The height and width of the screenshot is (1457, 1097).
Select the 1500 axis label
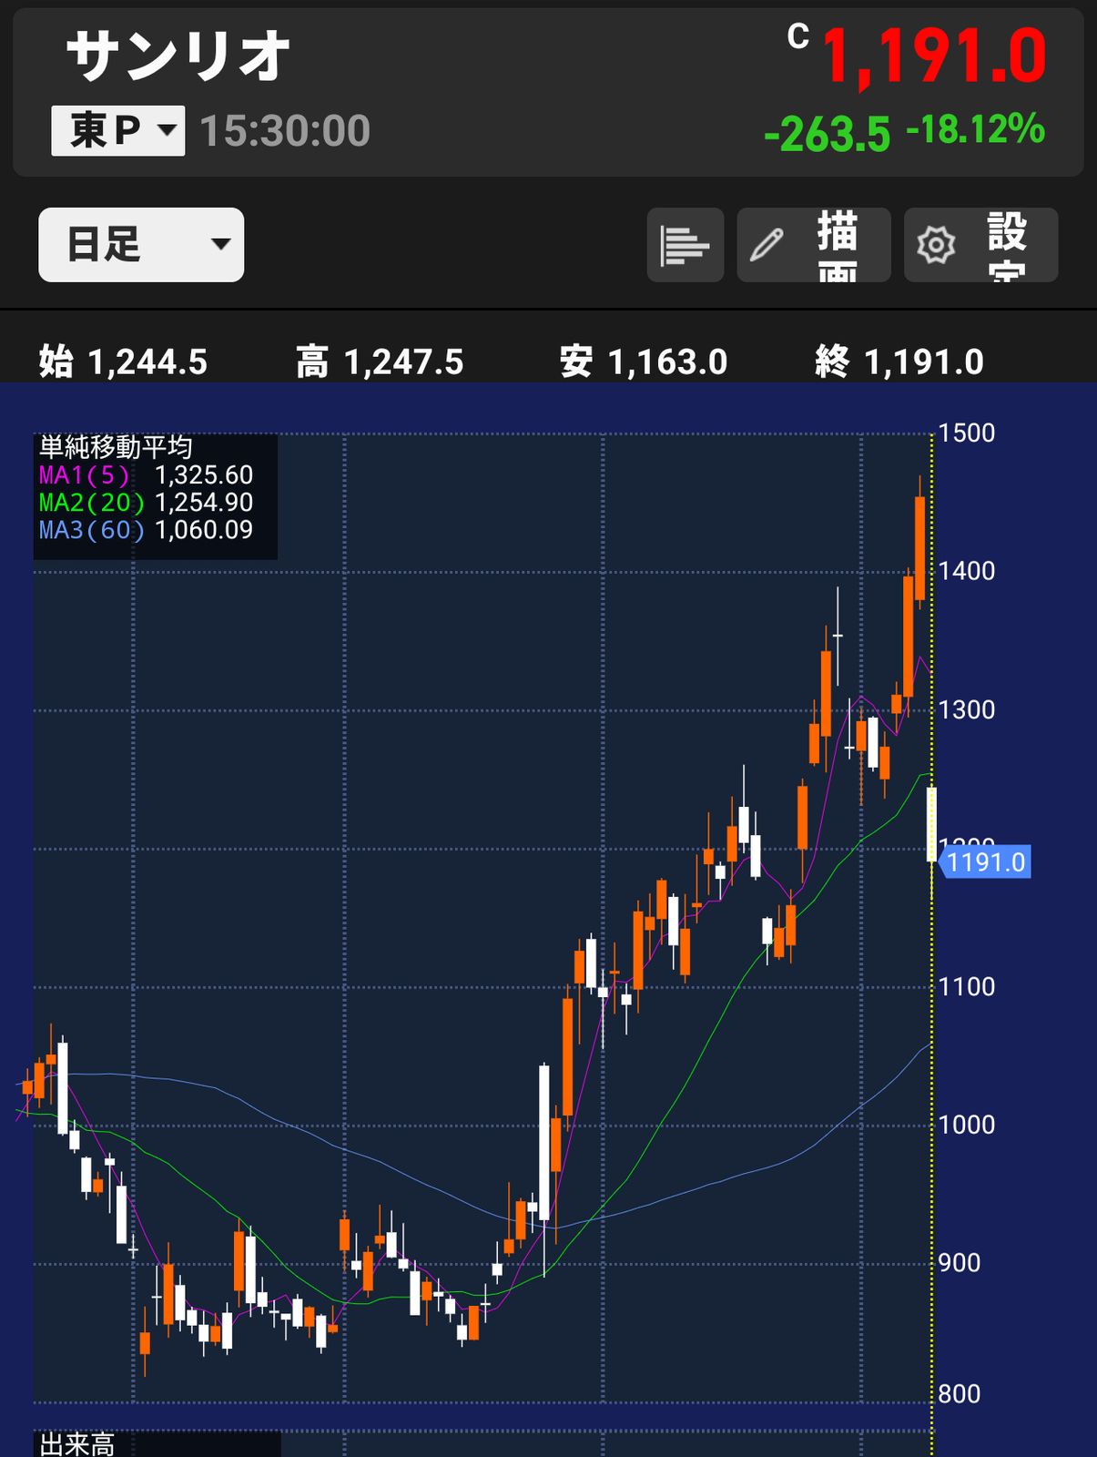967,433
